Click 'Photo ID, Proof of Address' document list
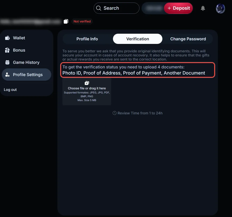Screen dimensions: 232x217 134,73
